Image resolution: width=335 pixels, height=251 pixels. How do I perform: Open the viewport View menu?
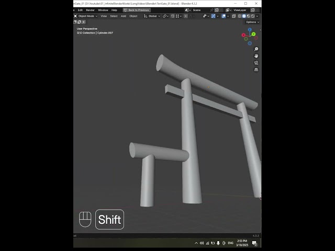104,16
